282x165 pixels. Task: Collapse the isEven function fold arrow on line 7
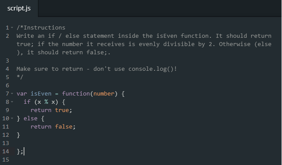(12, 93)
